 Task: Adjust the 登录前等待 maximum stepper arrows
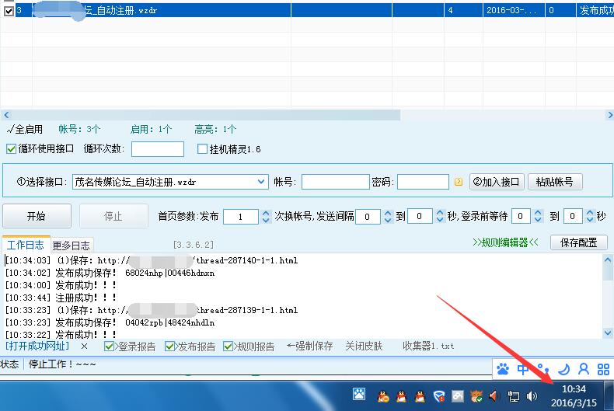pos(590,216)
